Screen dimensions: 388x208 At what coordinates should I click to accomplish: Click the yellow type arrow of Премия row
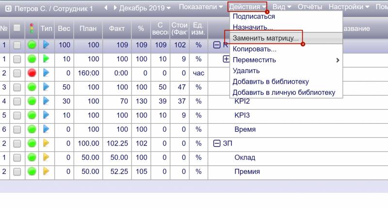[x=46, y=171]
